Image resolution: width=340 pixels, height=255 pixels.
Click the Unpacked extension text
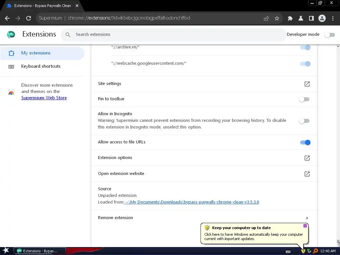pos(117,196)
